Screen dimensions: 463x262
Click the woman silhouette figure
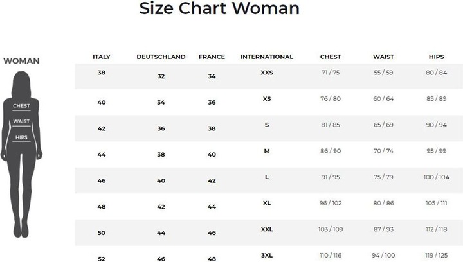coord(21,154)
